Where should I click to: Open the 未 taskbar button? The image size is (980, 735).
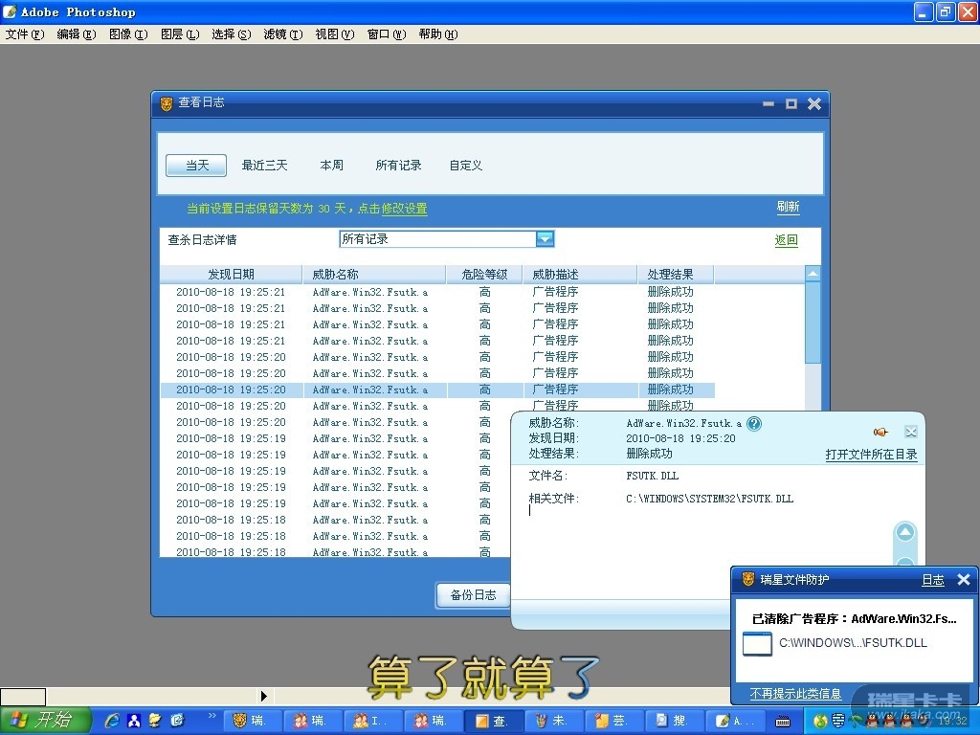tap(554, 722)
